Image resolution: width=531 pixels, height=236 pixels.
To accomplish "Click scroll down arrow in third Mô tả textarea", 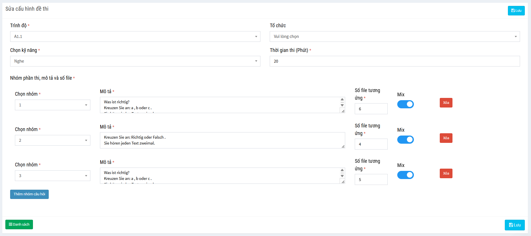I will pos(342,176).
